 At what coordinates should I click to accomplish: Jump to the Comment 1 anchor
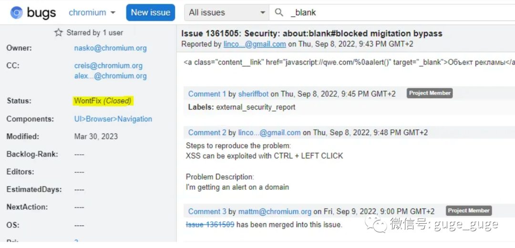(207, 94)
